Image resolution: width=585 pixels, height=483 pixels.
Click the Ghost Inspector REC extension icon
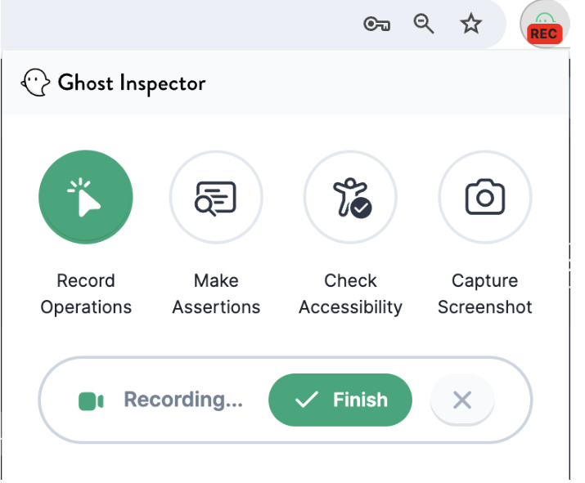(545, 25)
